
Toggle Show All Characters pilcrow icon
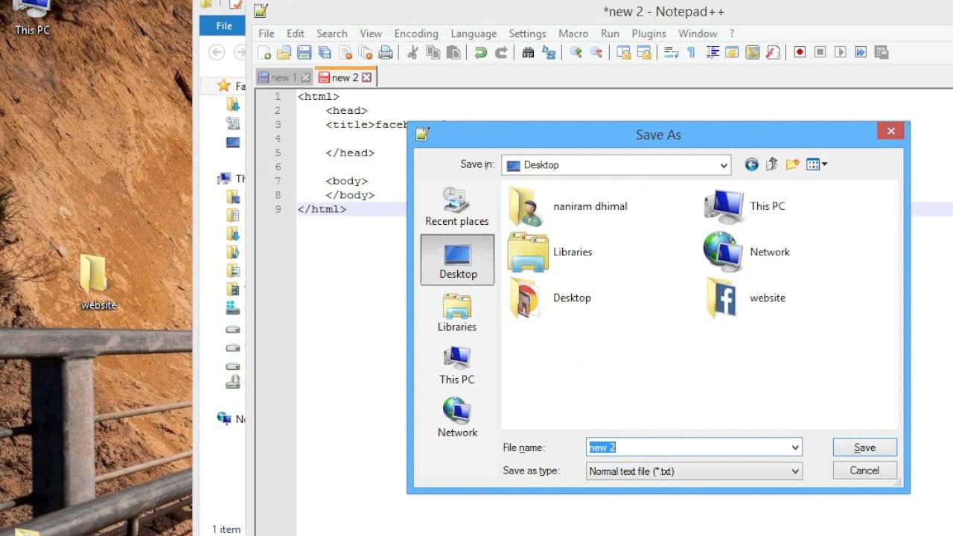point(691,52)
